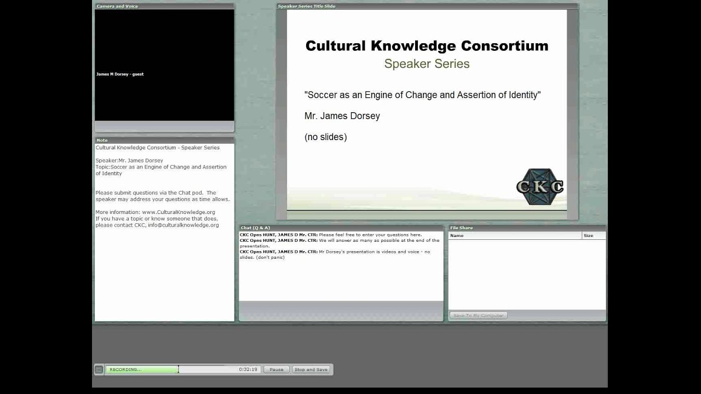Click '(no slides)' text on slide
This screenshot has height=394, width=701.
[x=326, y=137]
